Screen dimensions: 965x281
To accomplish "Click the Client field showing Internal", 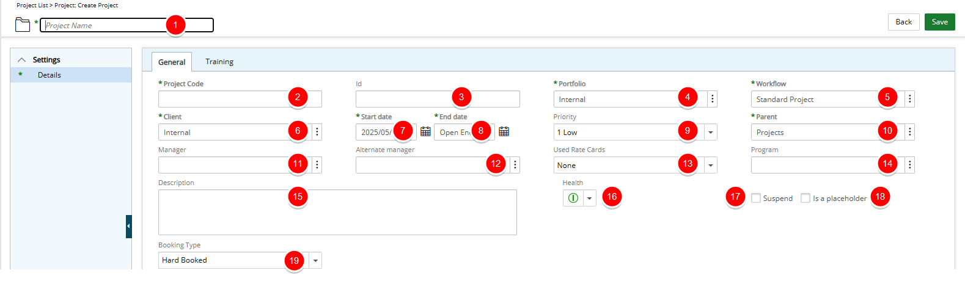I will click(x=235, y=132).
